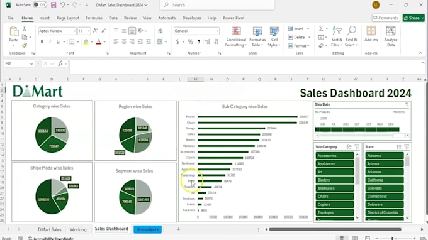This screenshot has width=428, height=240.
Task: Decrease font size with smaller A
Action: [103, 31]
